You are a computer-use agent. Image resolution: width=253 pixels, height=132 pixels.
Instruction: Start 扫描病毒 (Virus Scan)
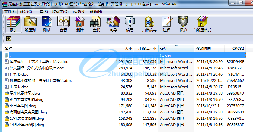(149, 24)
